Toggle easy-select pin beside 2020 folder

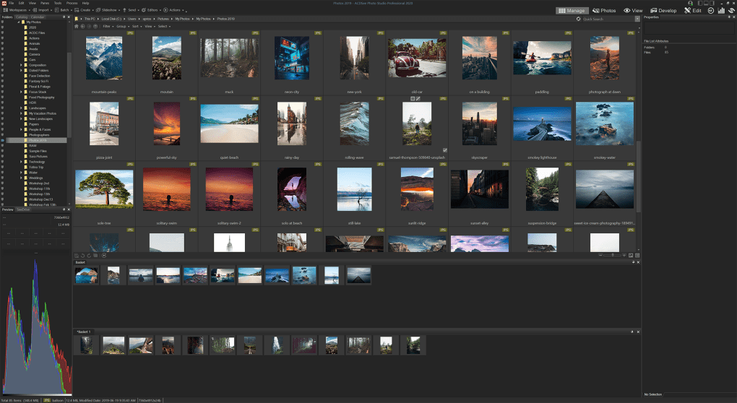click(2, 27)
